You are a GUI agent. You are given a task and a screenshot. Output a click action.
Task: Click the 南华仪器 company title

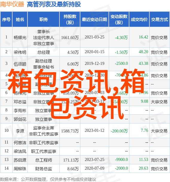[12, 5]
